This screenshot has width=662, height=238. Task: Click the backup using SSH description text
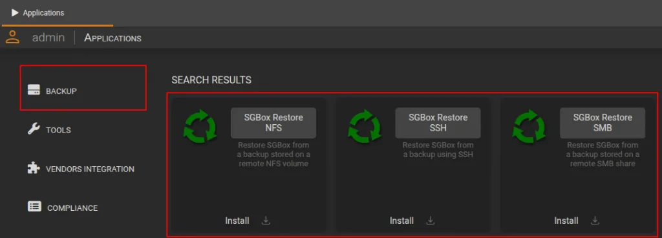(x=438, y=150)
